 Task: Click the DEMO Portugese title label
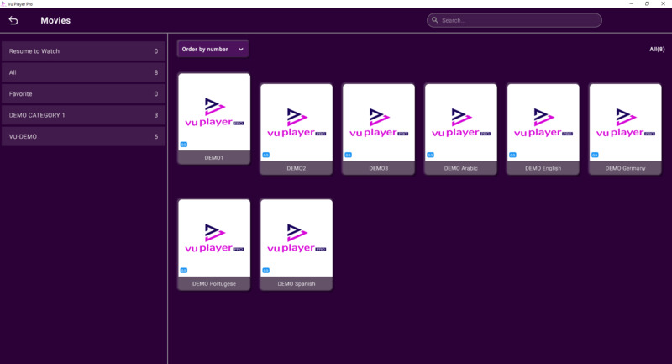point(214,284)
